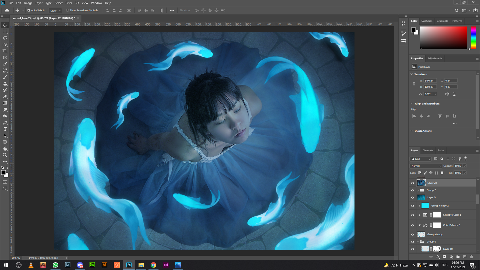Hide Layer 22 visibility eye

point(412,183)
